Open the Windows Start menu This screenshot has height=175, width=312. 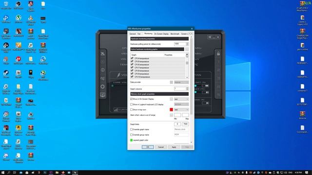click(3, 173)
